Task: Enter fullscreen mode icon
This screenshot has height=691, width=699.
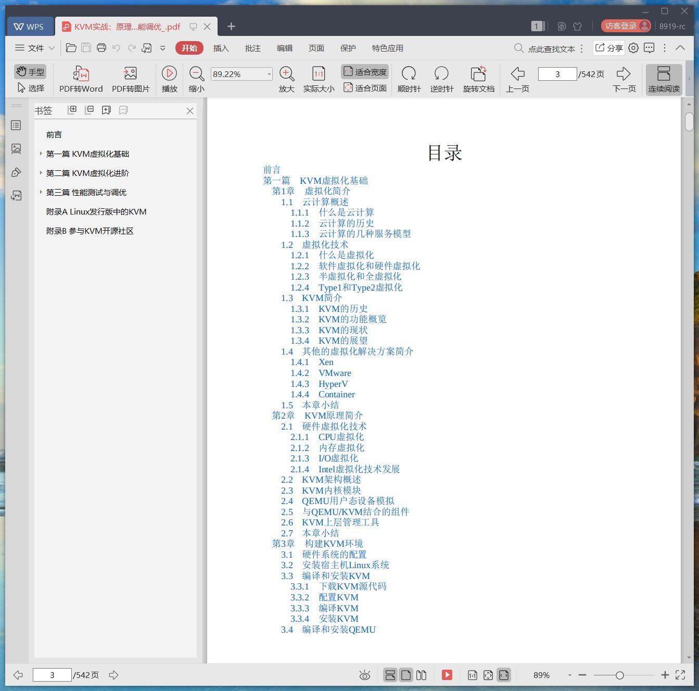Action: coord(680,675)
